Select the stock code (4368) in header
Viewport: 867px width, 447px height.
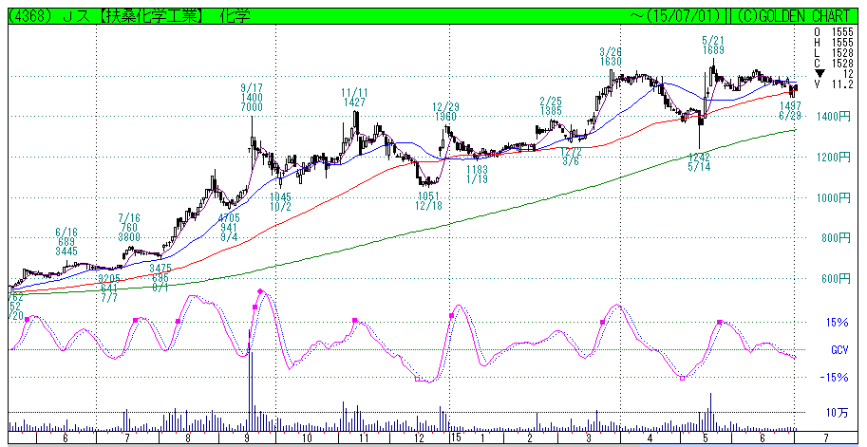pos(31,15)
